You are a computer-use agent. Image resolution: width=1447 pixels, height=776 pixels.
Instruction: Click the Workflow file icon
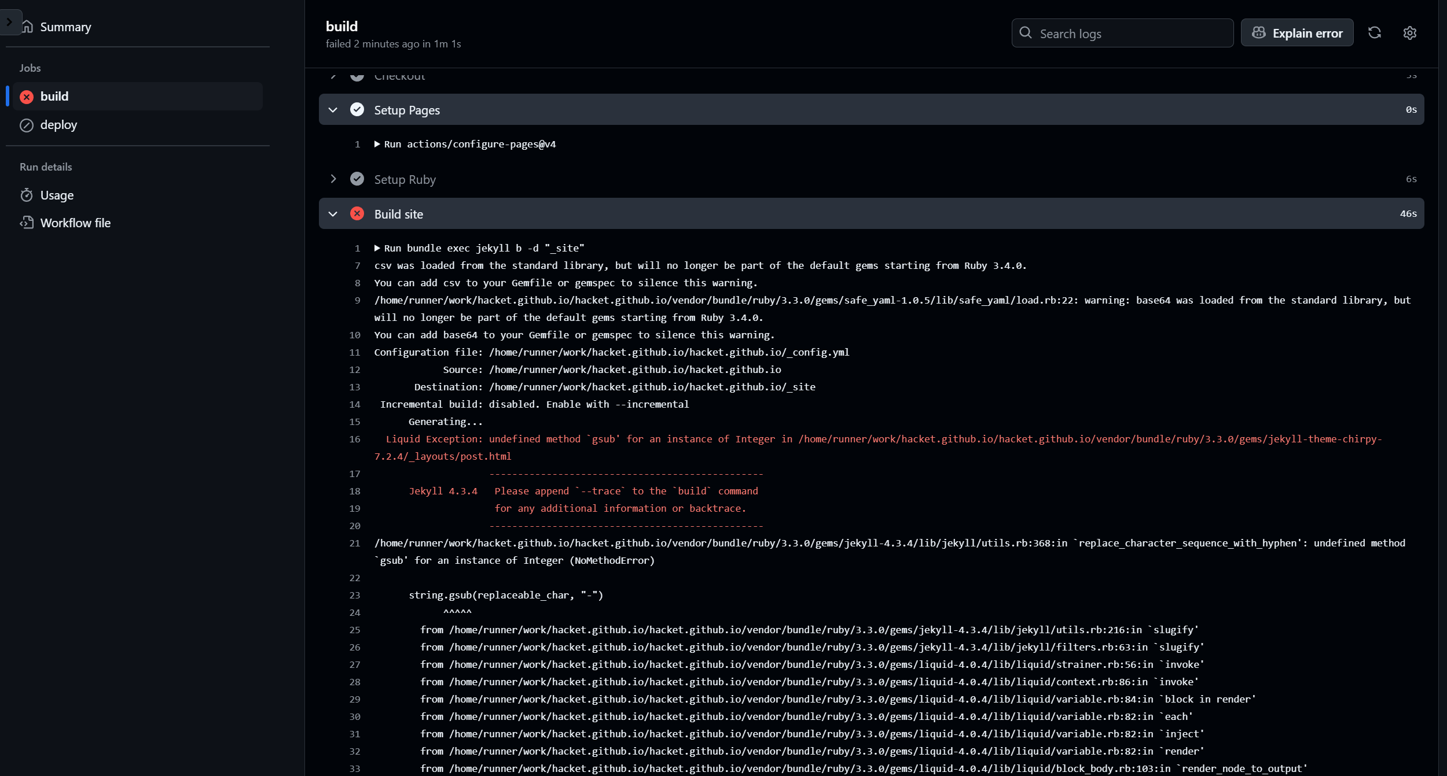[x=27, y=223]
